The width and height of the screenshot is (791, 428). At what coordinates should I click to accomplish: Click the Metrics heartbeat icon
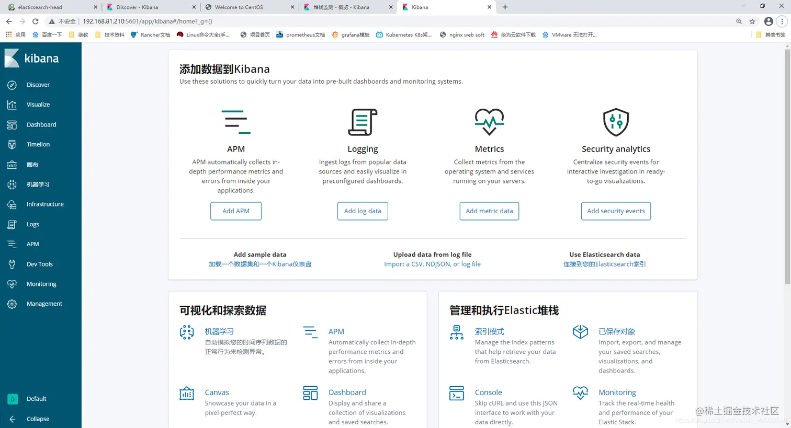tap(489, 122)
